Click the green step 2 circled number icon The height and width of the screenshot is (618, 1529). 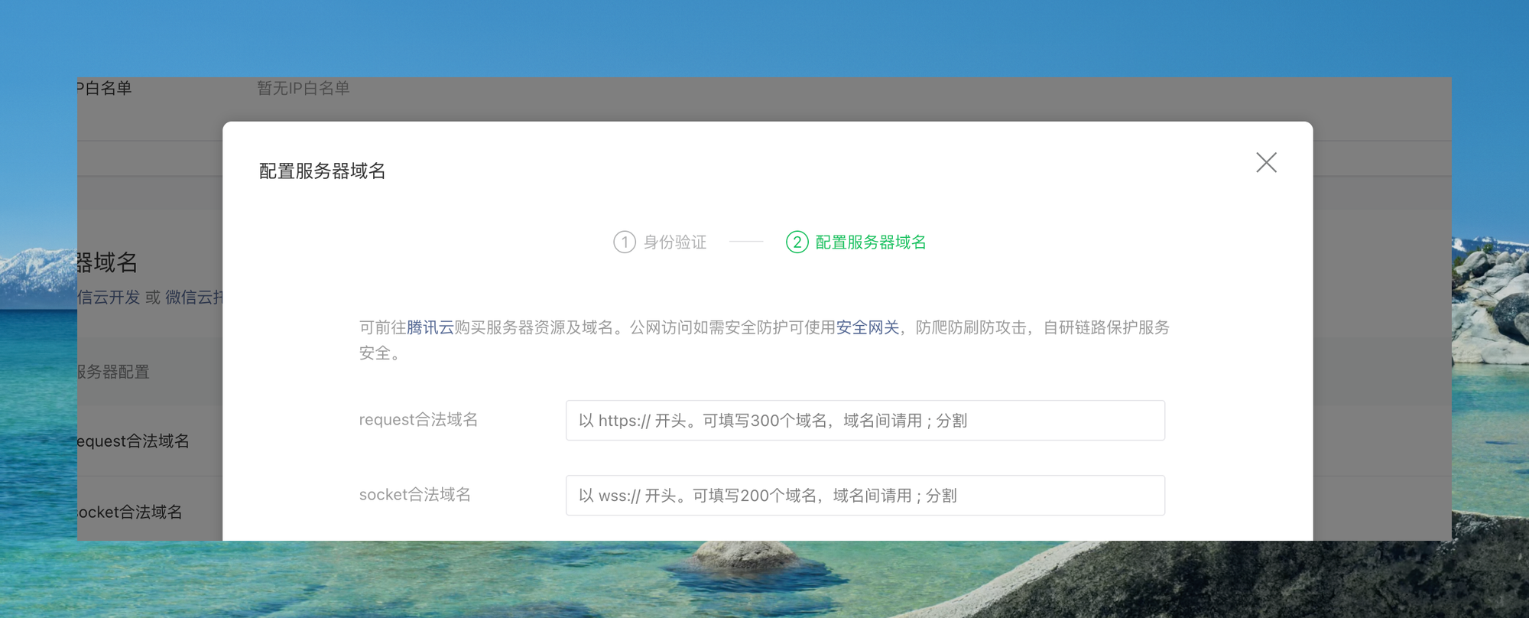(x=797, y=242)
